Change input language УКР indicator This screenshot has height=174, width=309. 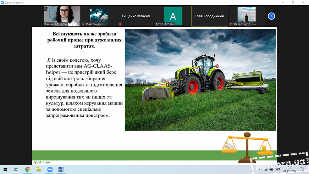278,170
